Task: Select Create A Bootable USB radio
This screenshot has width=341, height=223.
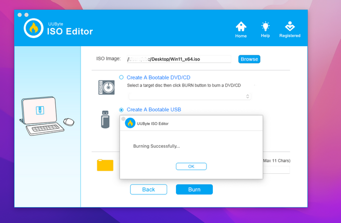Action: click(122, 110)
